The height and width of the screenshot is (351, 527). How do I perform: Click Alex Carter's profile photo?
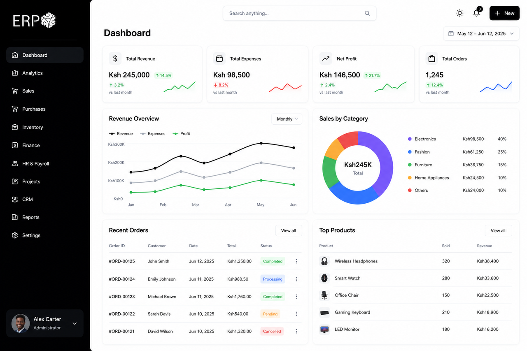click(21, 323)
